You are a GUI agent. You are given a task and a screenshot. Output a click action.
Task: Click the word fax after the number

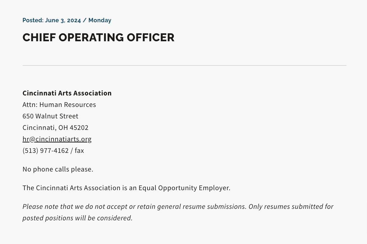pyautogui.click(x=80, y=150)
